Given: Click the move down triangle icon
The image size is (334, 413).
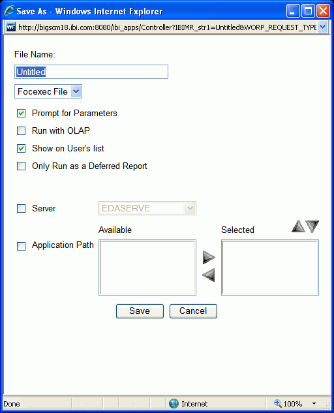Looking at the screenshot, I should (x=312, y=226).
